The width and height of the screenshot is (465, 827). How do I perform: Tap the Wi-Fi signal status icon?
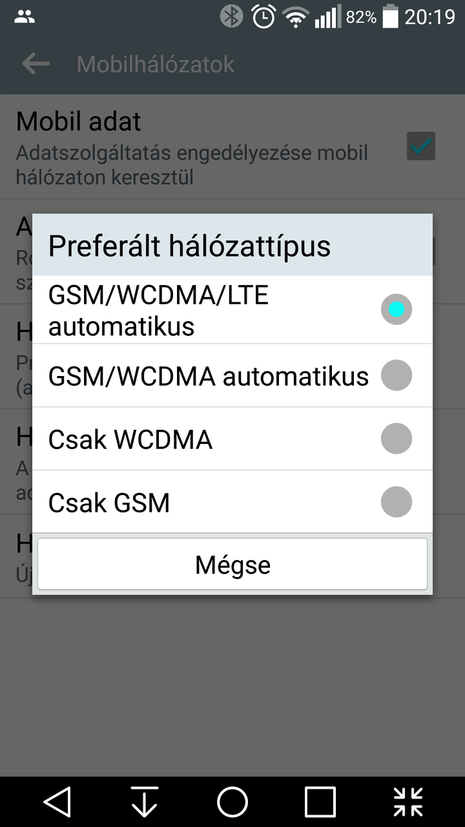coord(296,17)
